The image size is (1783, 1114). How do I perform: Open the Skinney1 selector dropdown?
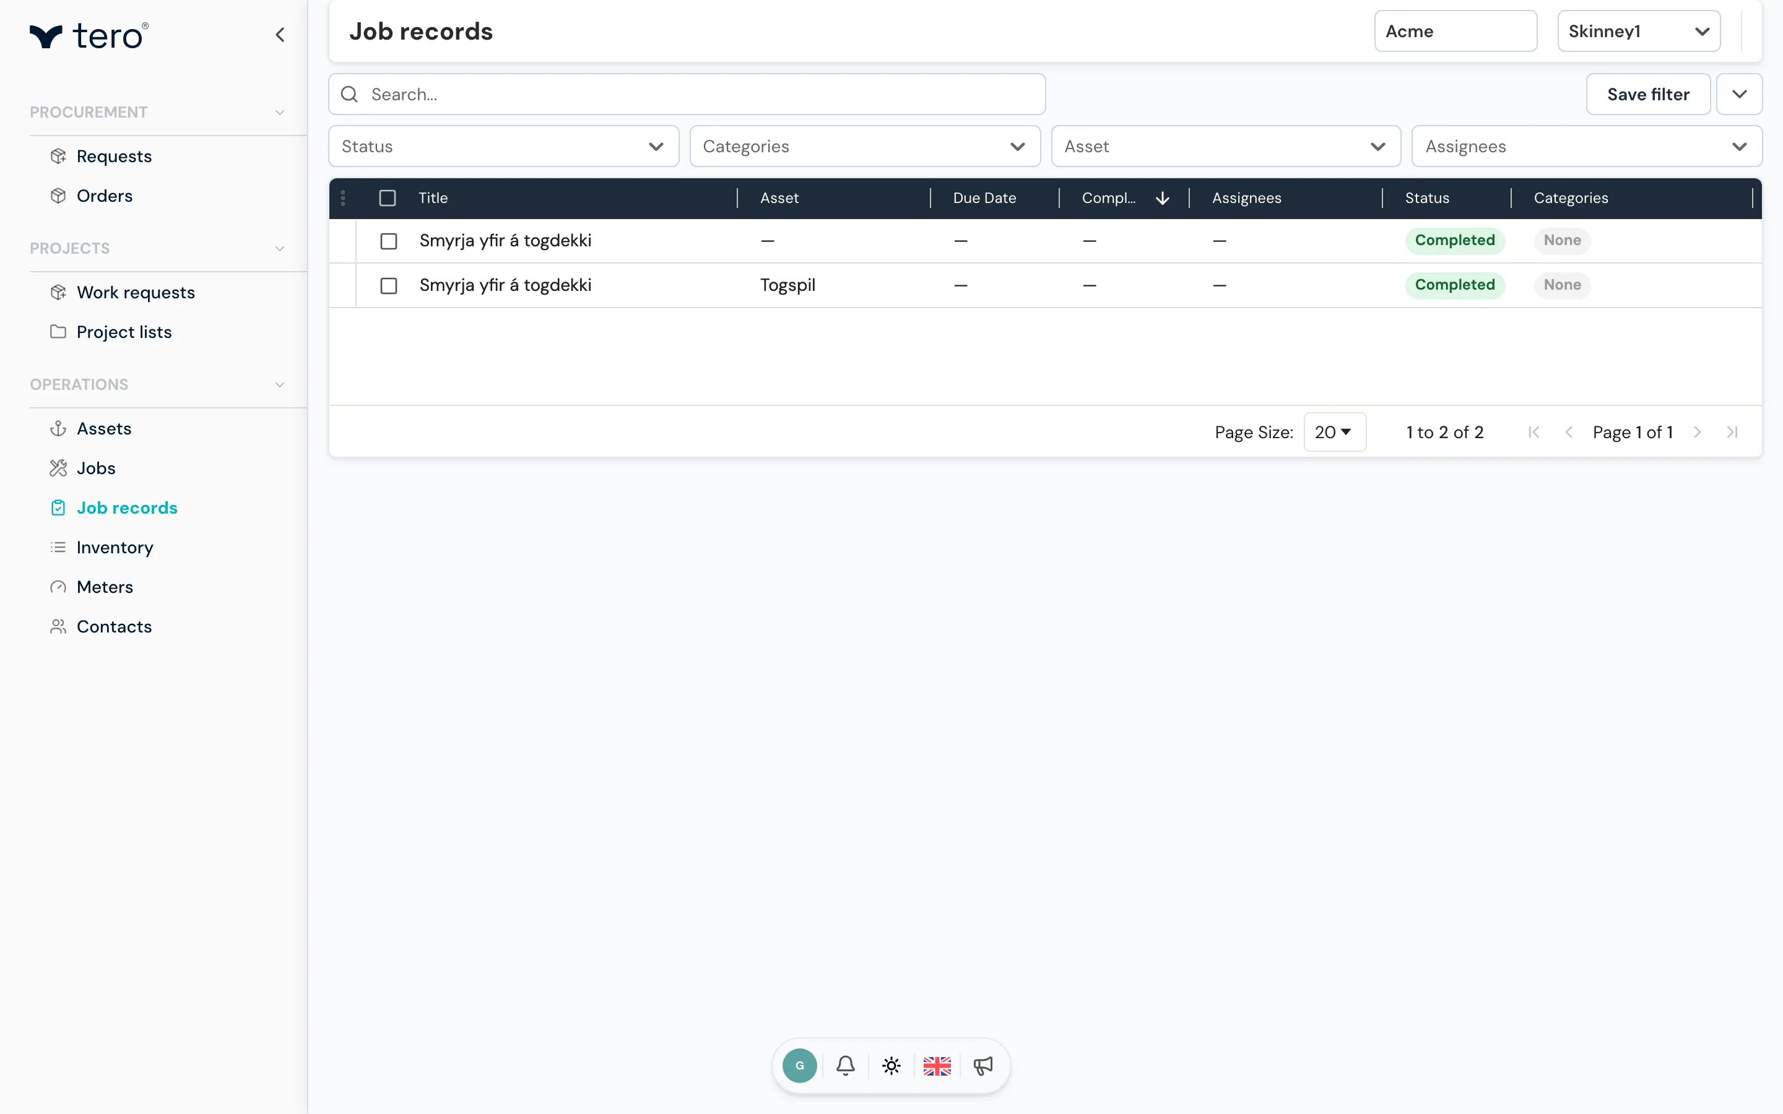(x=1639, y=31)
